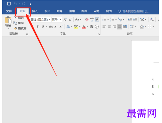Open the 视图 (View) tab
162x123 pixels.
[109, 11]
